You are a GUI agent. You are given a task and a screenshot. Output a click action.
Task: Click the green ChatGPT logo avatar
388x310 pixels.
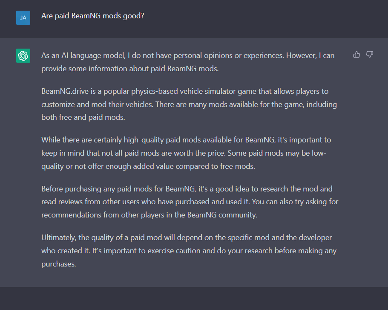pyautogui.click(x=23, y=56)
